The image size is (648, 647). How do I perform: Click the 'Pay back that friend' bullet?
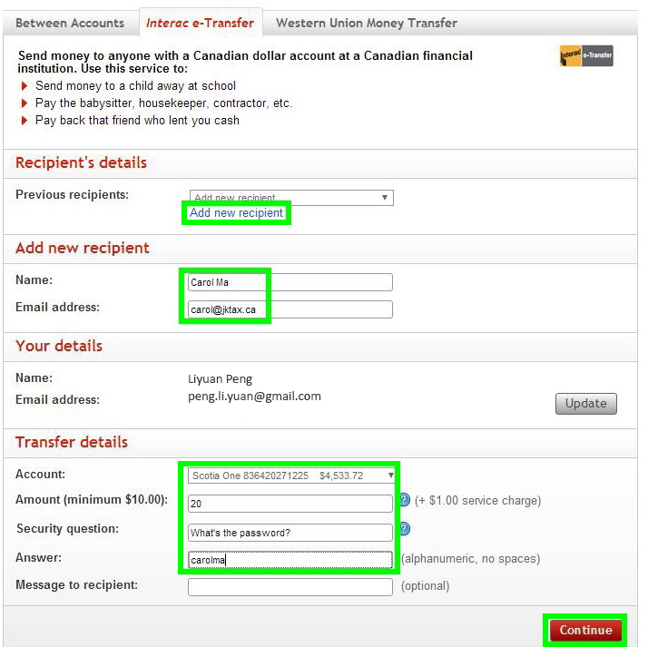tap(137, 121)
